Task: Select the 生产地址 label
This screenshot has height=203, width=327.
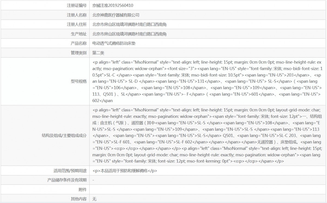Action: 79,34
